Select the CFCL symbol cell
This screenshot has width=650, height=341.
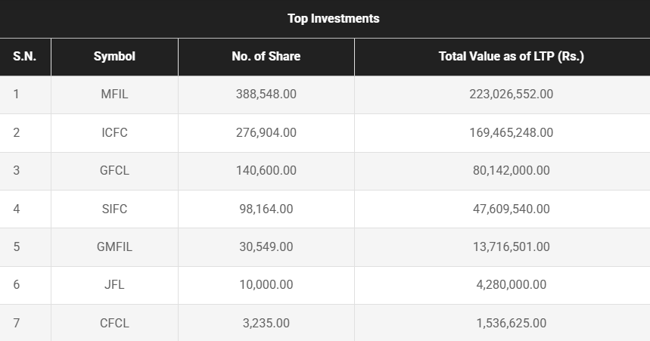(x=114, y=323)
